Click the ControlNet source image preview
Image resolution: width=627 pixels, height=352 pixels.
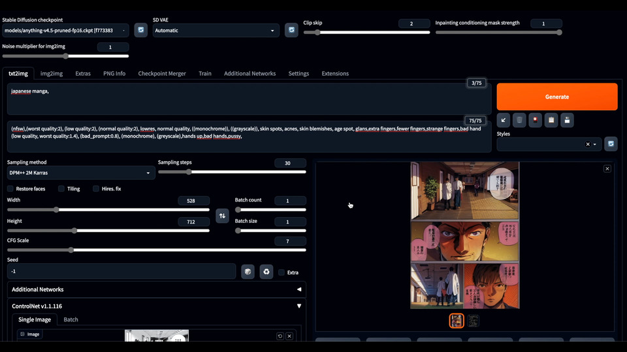point(157,336)
